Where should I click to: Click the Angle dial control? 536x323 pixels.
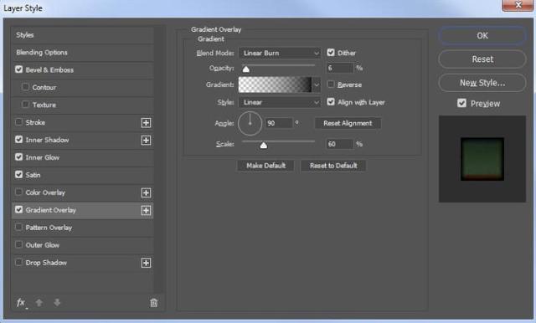[x=250, y=123]
